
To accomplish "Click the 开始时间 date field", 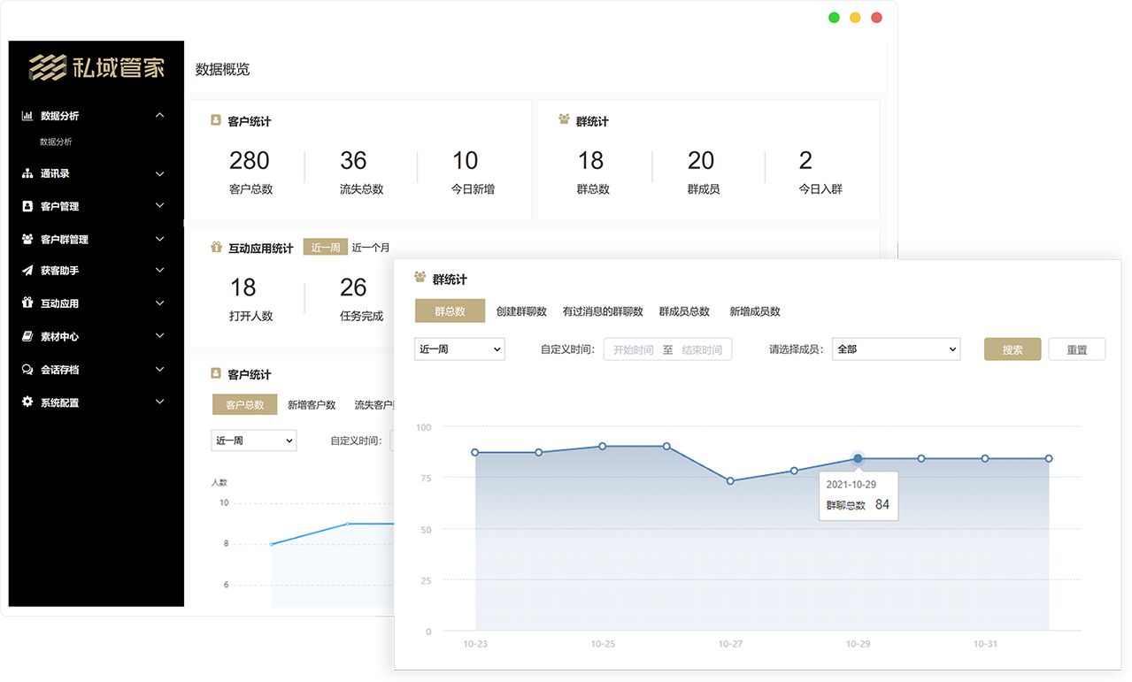I will [x=633, y=349].
